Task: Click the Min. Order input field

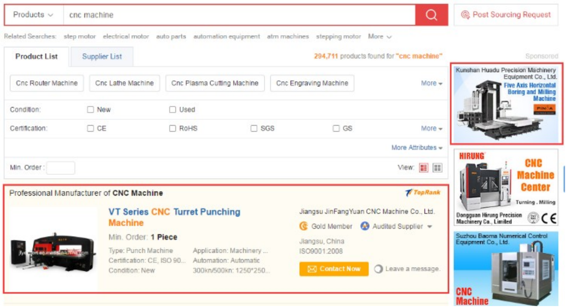Action: tap(60, 168)
